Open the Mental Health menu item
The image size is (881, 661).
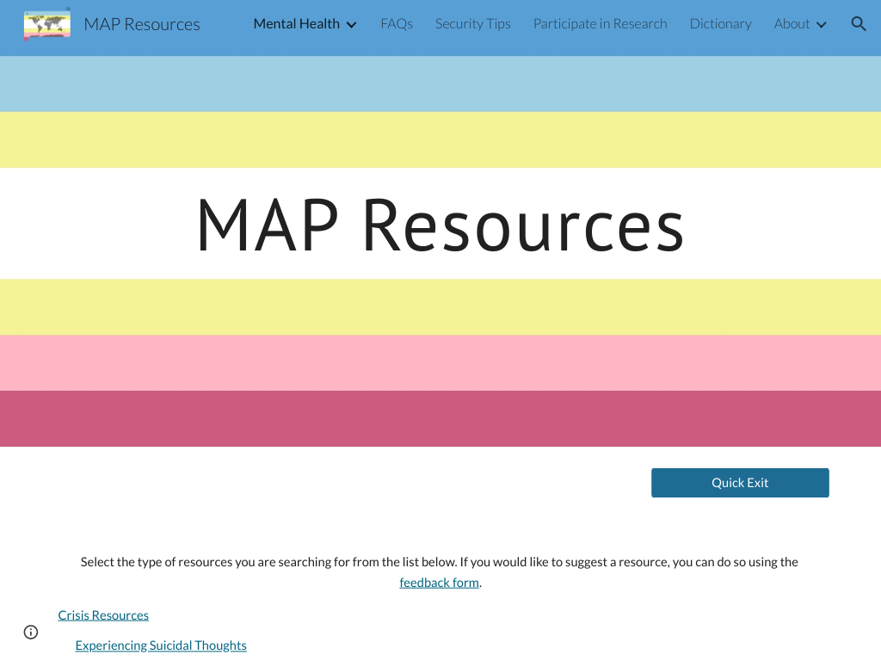(296, 23)
